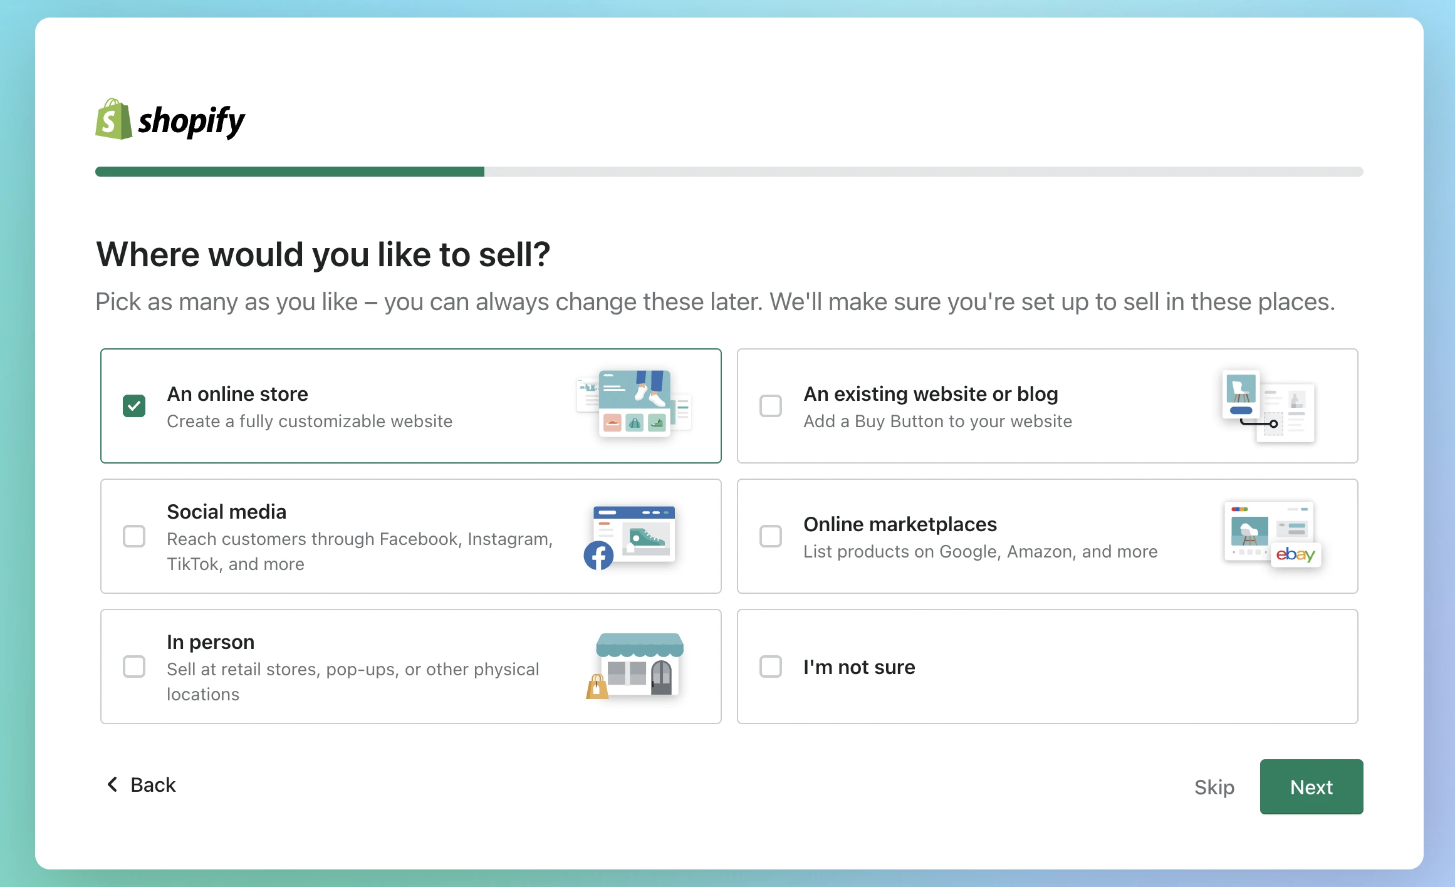This screenshot has width=1455, height=887.
Task: Uncheck the An online store checkbox
Action: 134,406
